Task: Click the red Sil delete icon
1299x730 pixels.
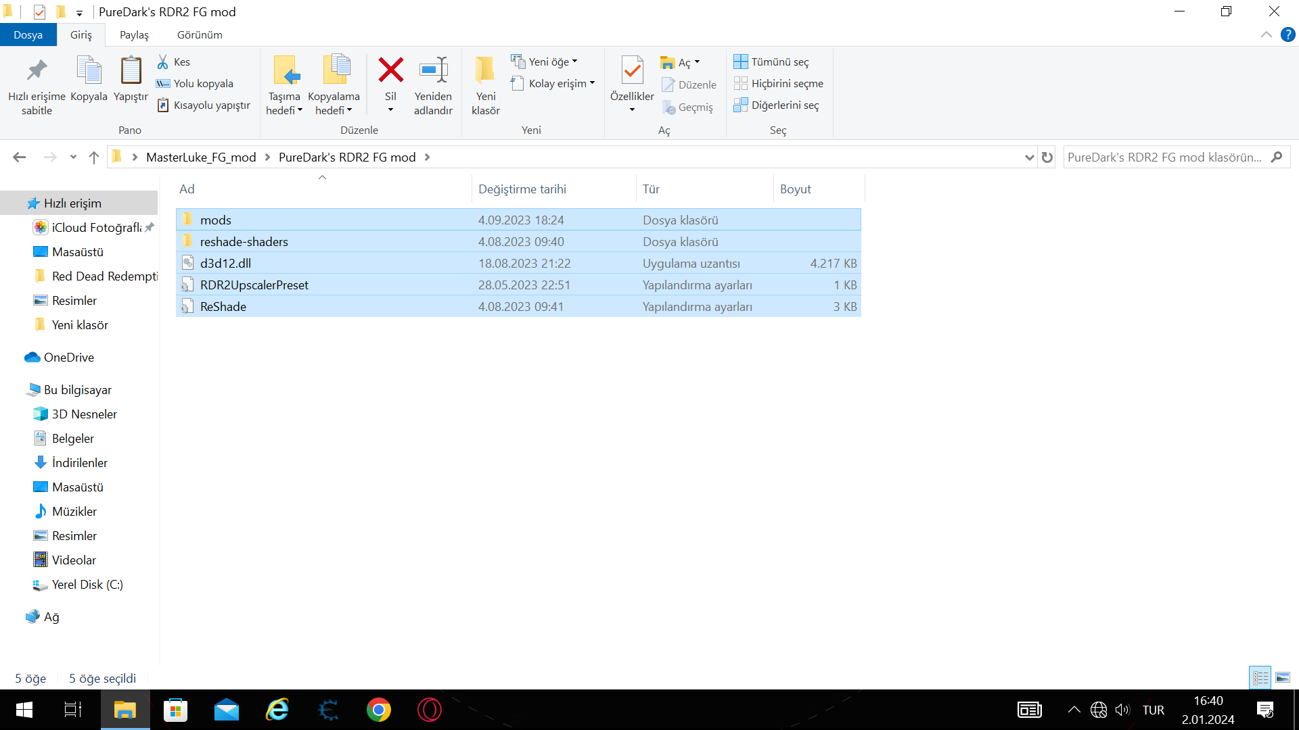Action: [x=390, y=71]
